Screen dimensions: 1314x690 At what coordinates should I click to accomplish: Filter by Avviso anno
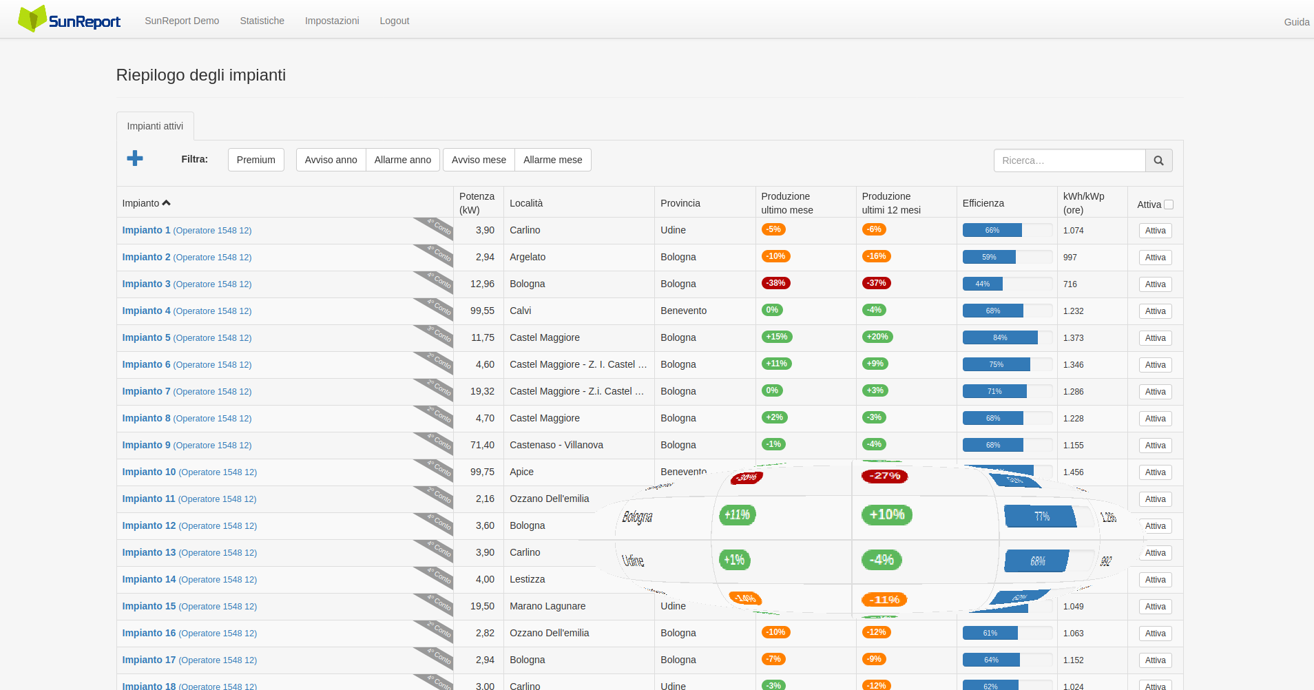click(x=331, y=160)
